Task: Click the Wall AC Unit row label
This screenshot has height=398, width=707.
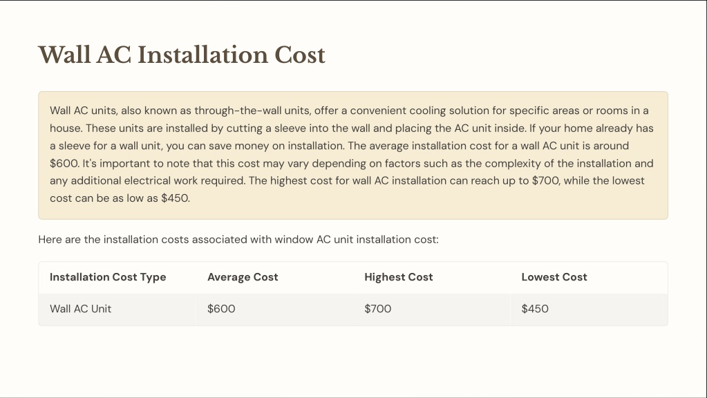Action: (x=80, y=309)
